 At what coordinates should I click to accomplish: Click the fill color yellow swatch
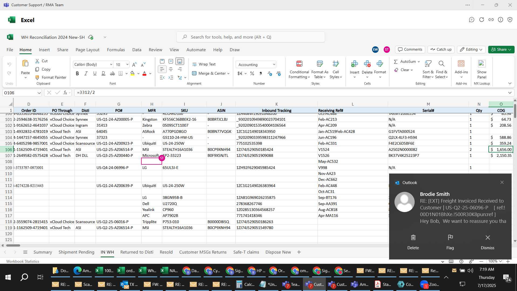click(x=132, y=73)
